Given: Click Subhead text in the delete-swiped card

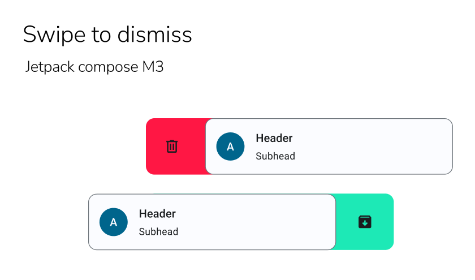Looking at the screenshot, I should pos(275,156).
